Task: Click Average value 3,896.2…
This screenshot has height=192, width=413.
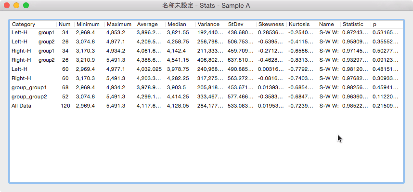Action: pos(149,32)
